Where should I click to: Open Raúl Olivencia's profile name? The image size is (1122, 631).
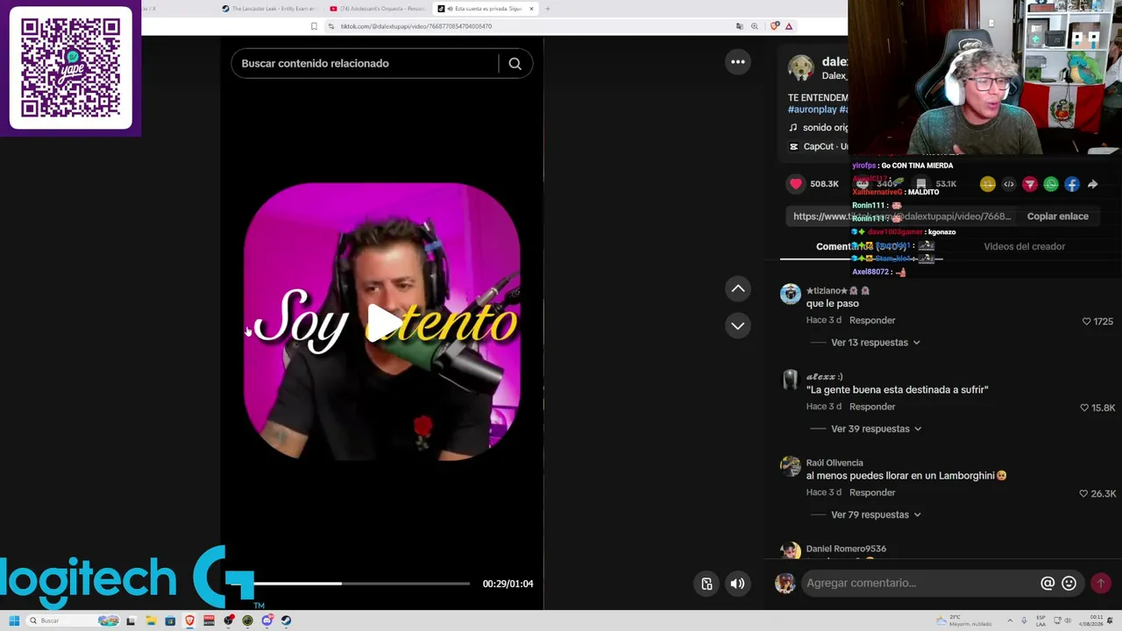pos(834,463)
